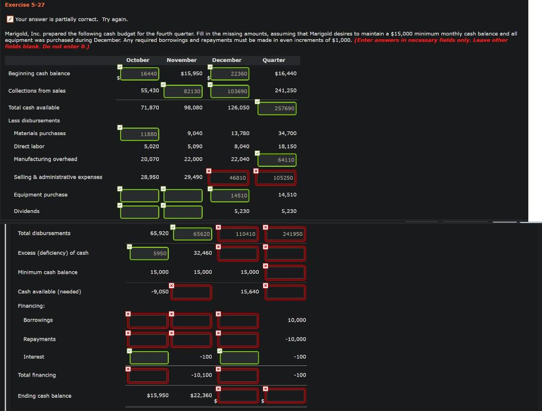Click the October excess (deficiency) of cash field
Screen dimensions: 542x411
(x=149, y=253)
